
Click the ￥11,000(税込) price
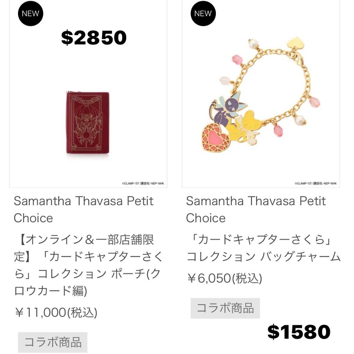tap(56, 313)
